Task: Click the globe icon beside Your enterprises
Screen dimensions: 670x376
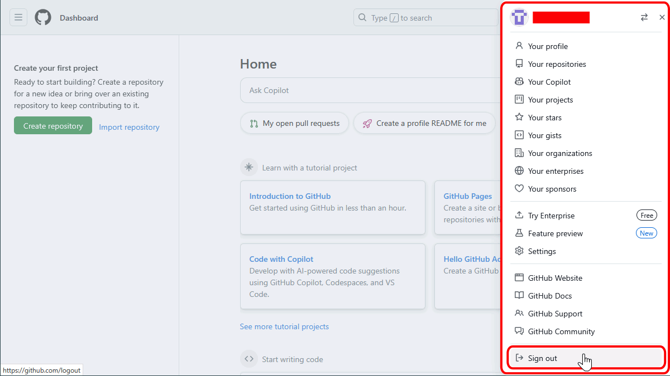Action: point(519,171)
